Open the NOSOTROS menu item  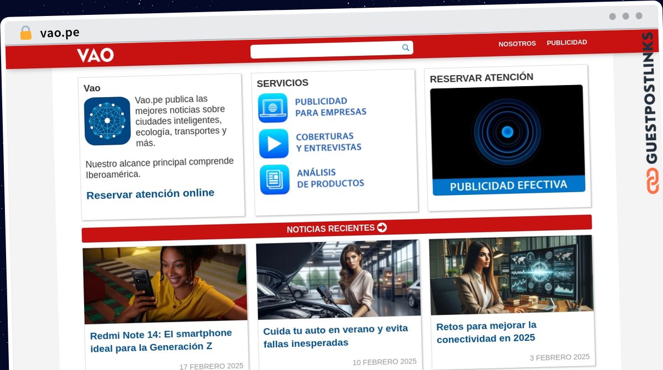(x=517, y=44)
